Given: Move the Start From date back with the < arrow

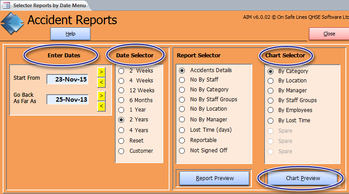Looking at the screenshot, I should point(101,82).
